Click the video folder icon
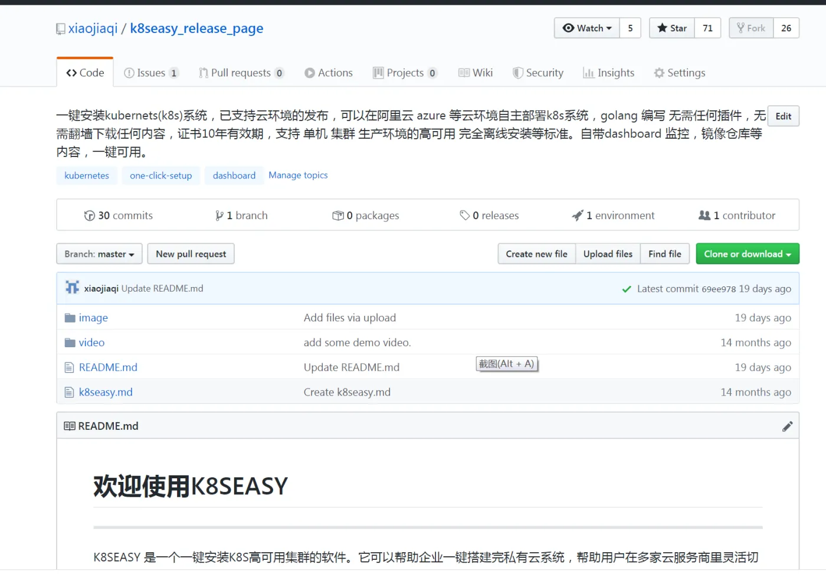Screen dimensions: 826x574 click(70, 343)
